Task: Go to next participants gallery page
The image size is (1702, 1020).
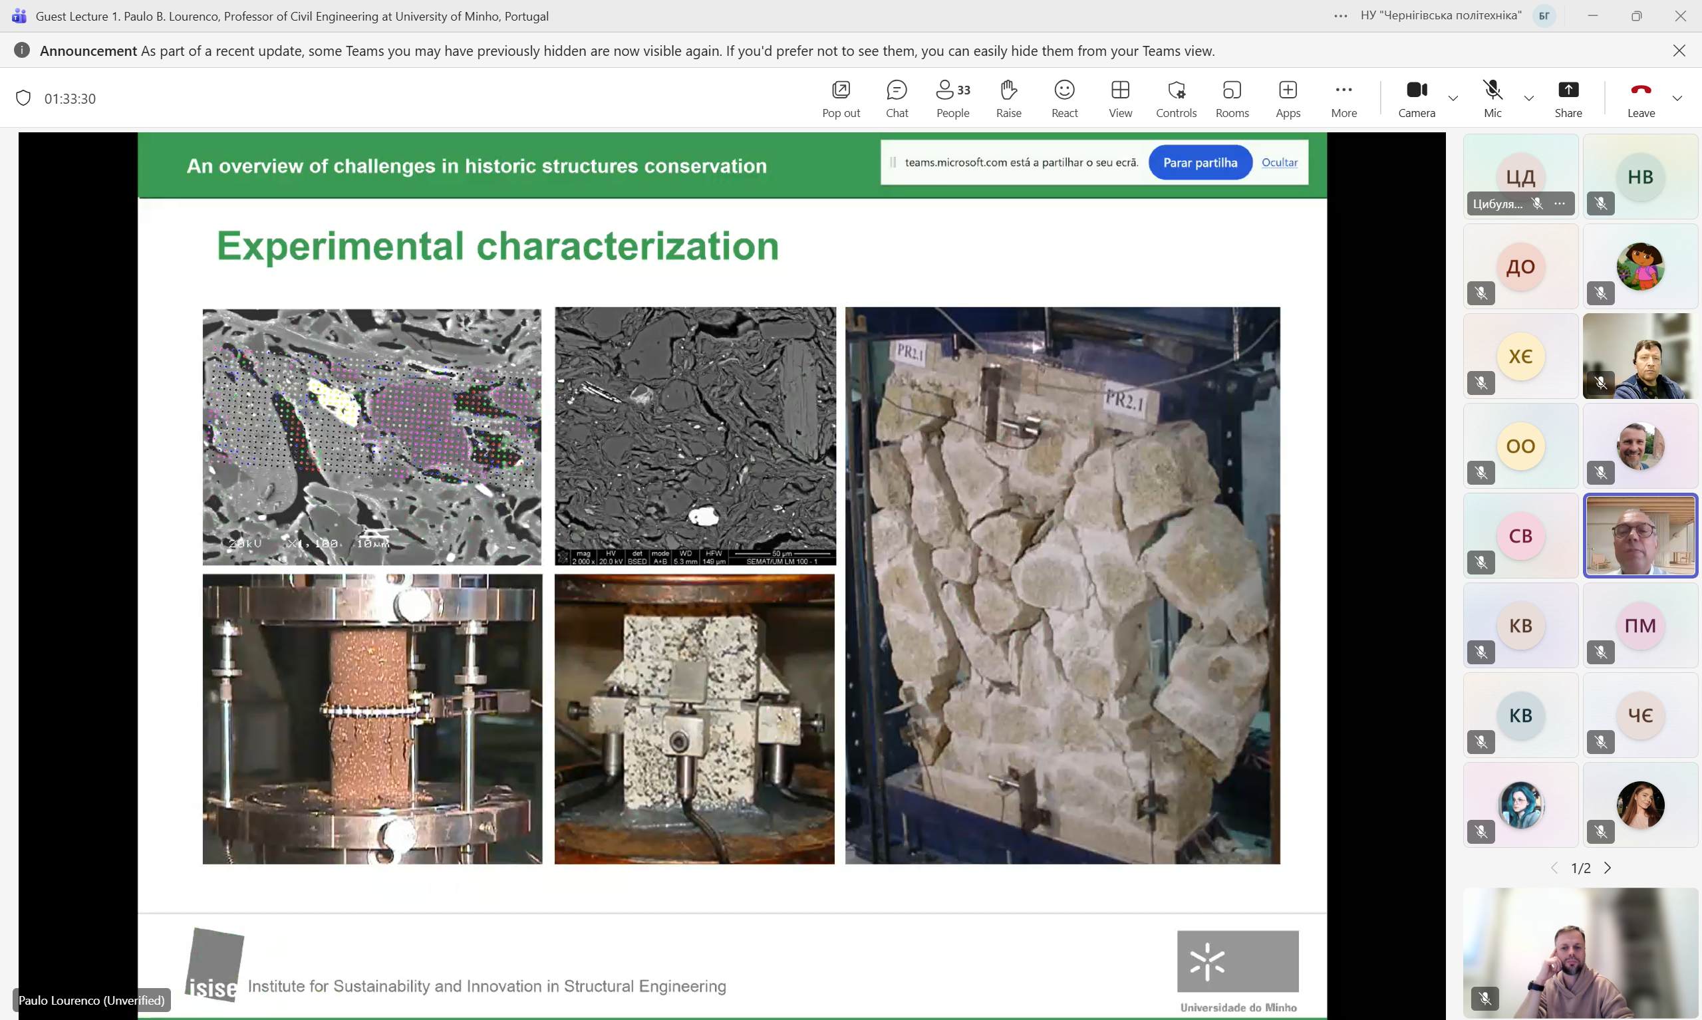Action: click(x=1607, y=868)
